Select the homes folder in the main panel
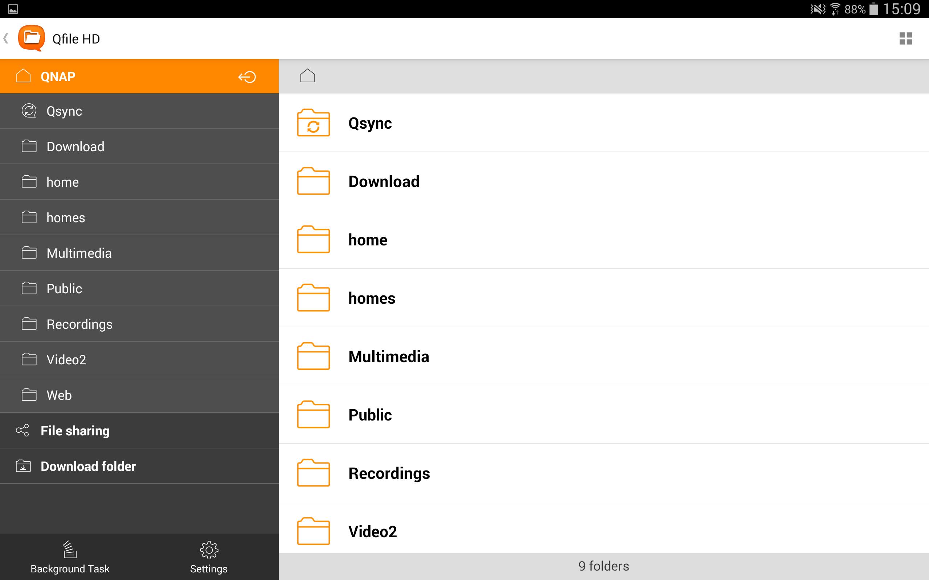The width and height of the screenshot is (929, 580). [x=371, y=298]
